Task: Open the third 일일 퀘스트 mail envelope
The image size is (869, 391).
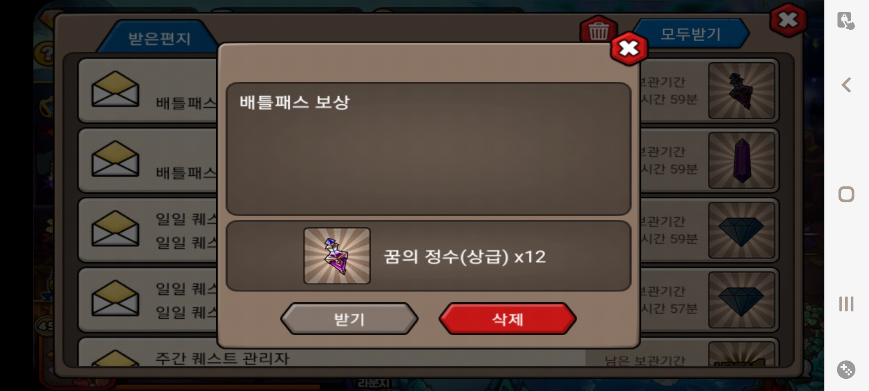Action: 115,228
